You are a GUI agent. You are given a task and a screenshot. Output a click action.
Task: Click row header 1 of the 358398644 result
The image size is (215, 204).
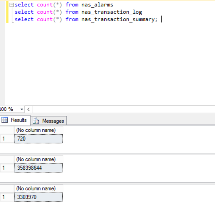click(x=7, y=168)
